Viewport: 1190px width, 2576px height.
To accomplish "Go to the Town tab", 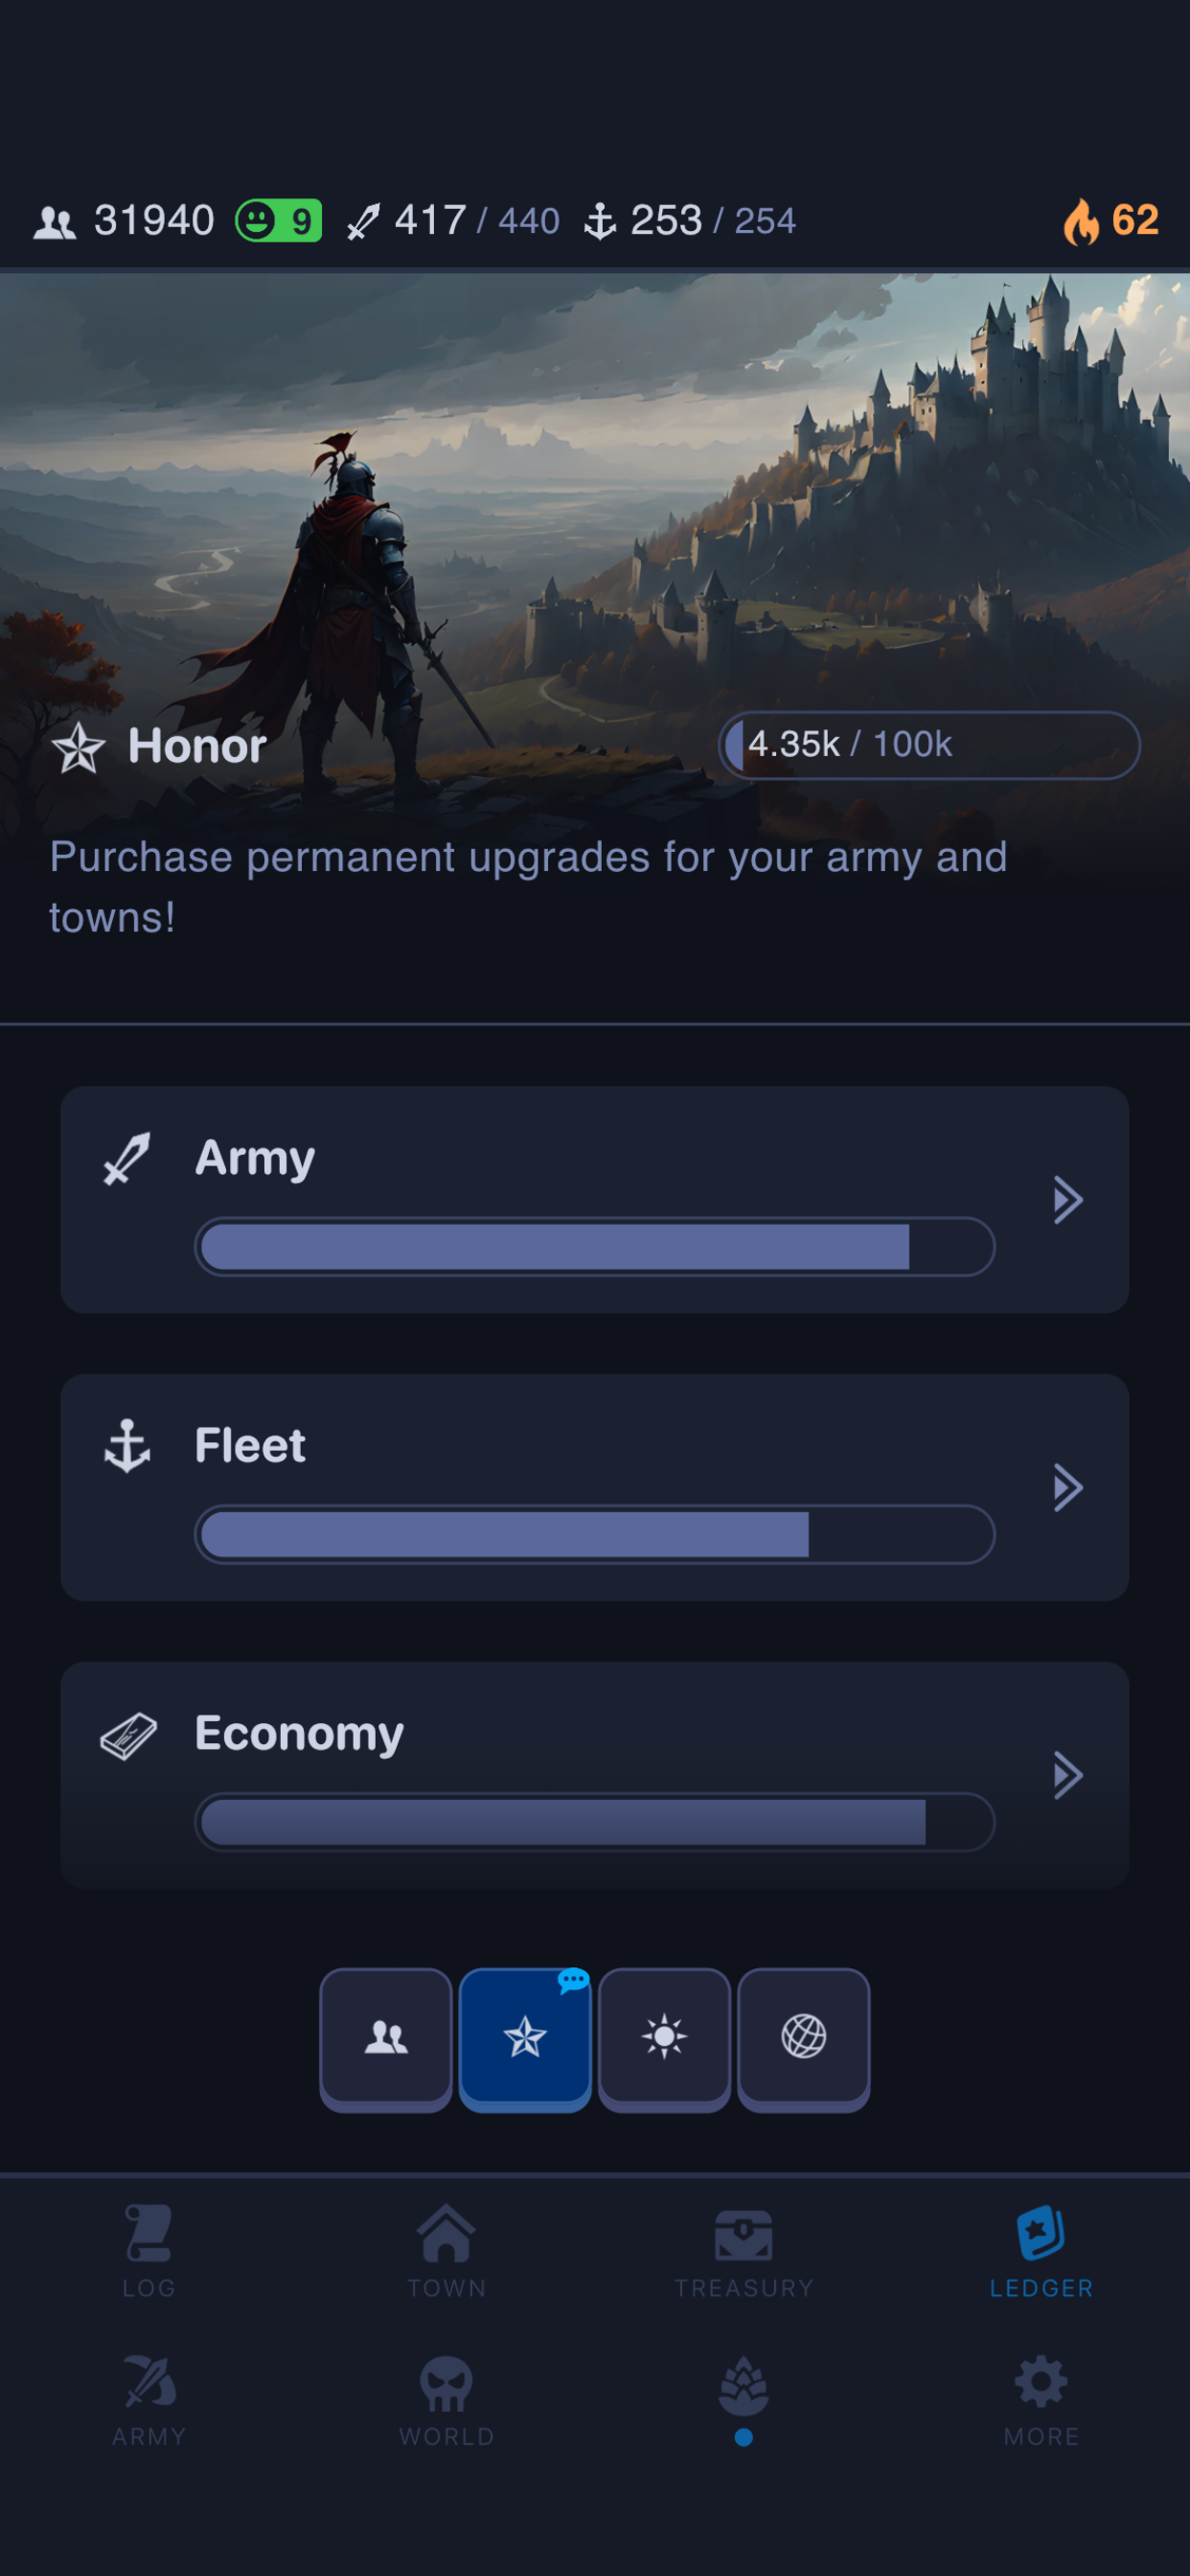I will point(446,2252).
